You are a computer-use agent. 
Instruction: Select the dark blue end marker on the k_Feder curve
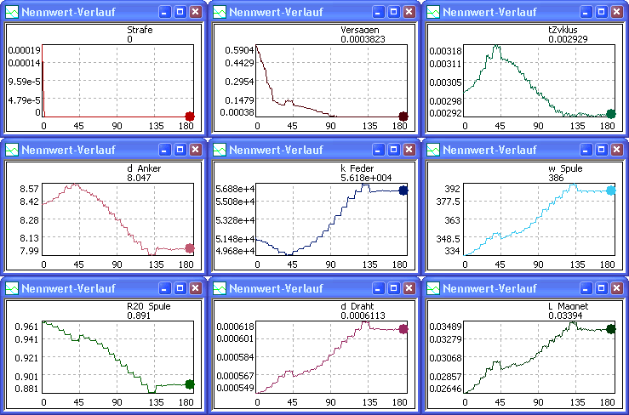point(403,191)
